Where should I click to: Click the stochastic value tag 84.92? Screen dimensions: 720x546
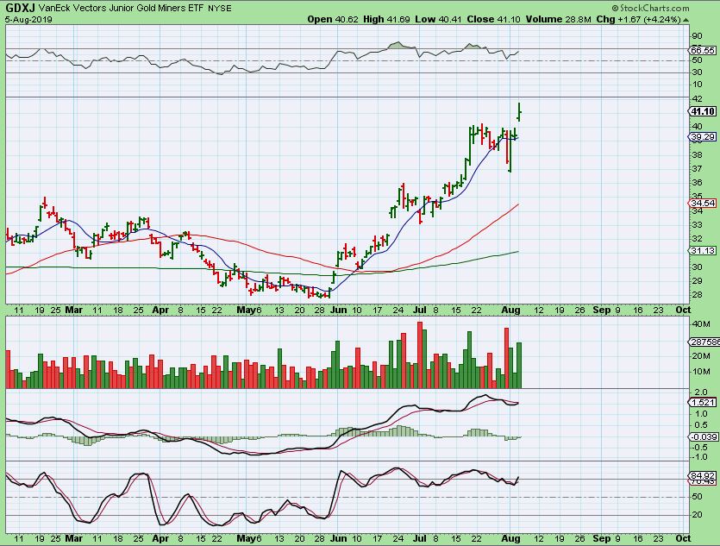[702, 475]
